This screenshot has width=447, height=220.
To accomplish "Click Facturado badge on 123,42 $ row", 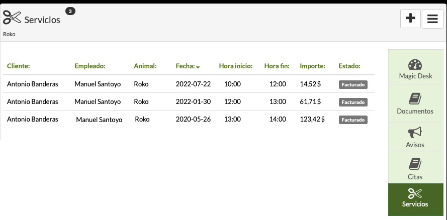I will click(353, 120).
